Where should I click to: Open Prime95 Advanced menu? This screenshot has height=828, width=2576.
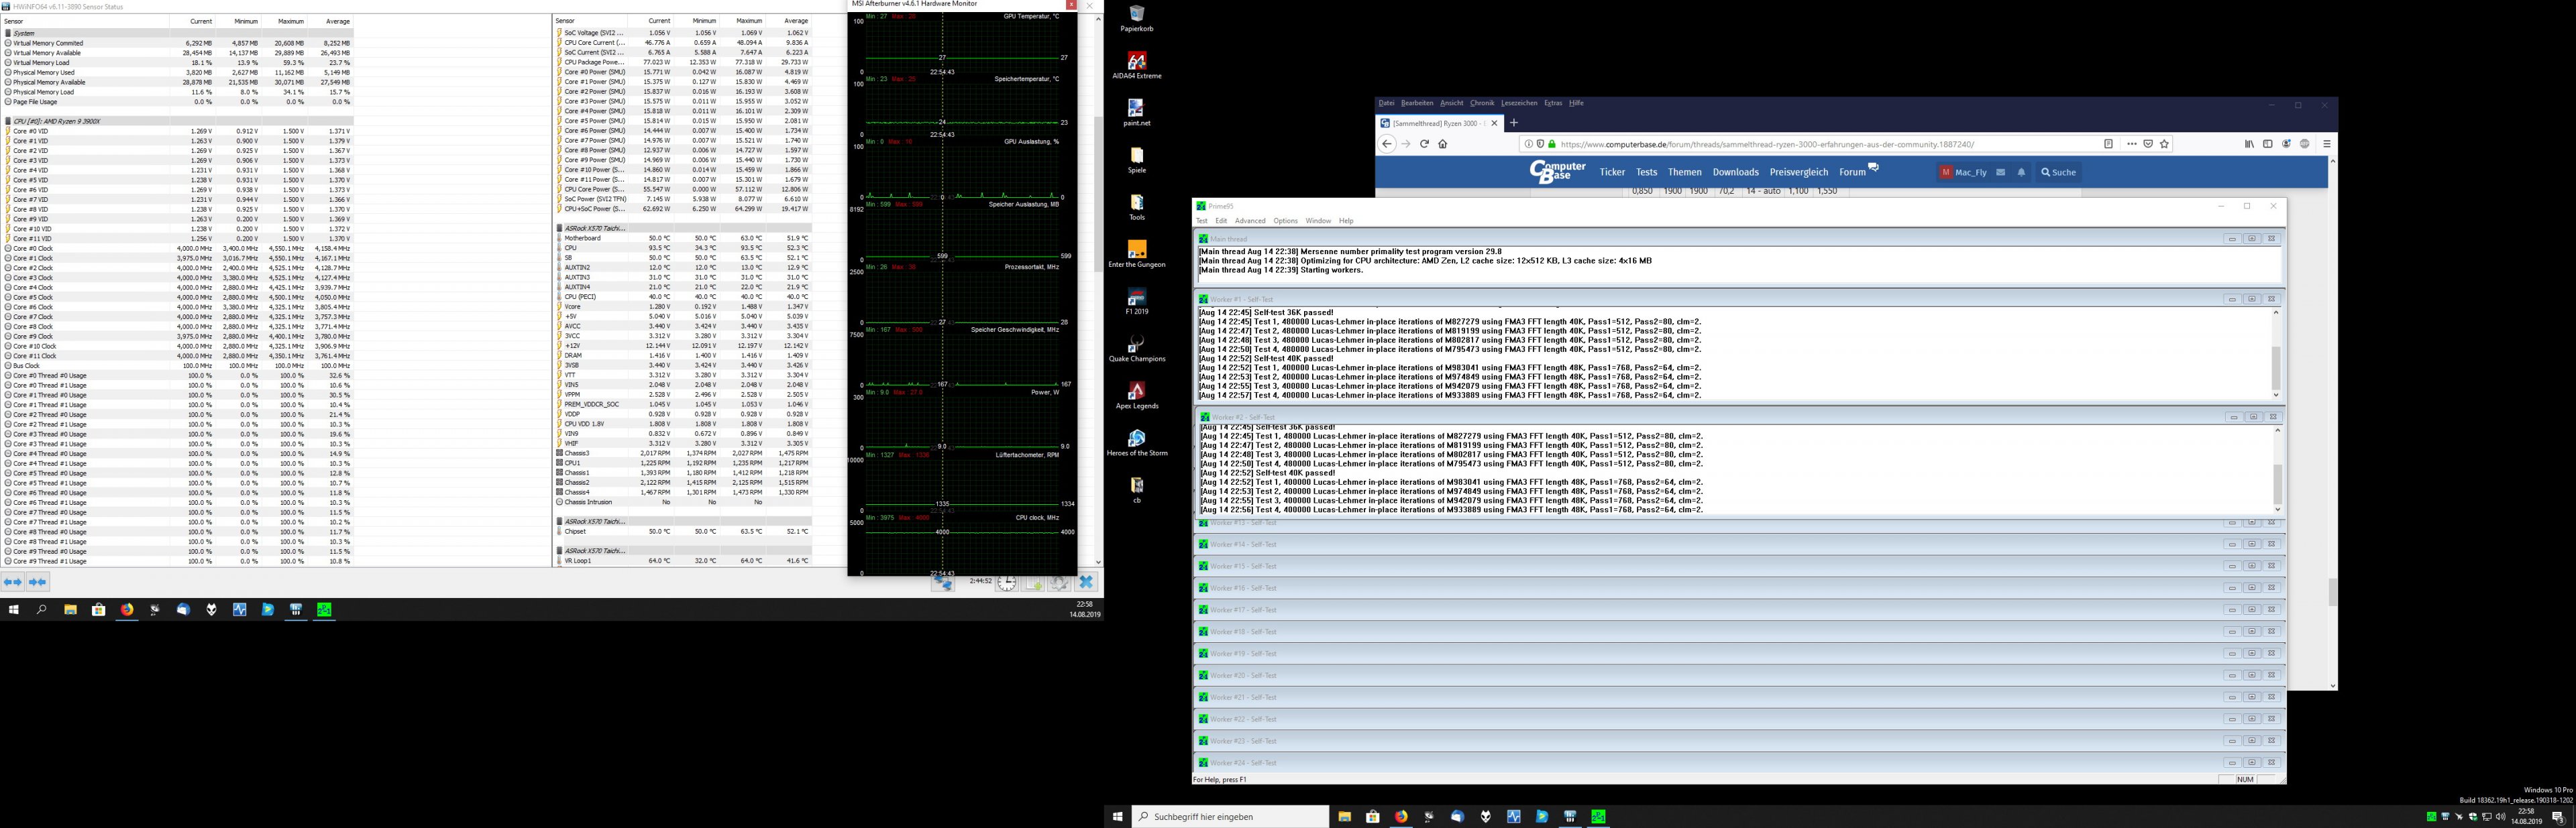[1250, 221]
